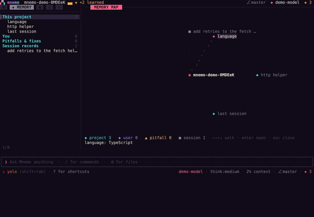Viewport: 314px width, 217px height.
Task: Select last session label in the map
Action: [x=232, y=113]
